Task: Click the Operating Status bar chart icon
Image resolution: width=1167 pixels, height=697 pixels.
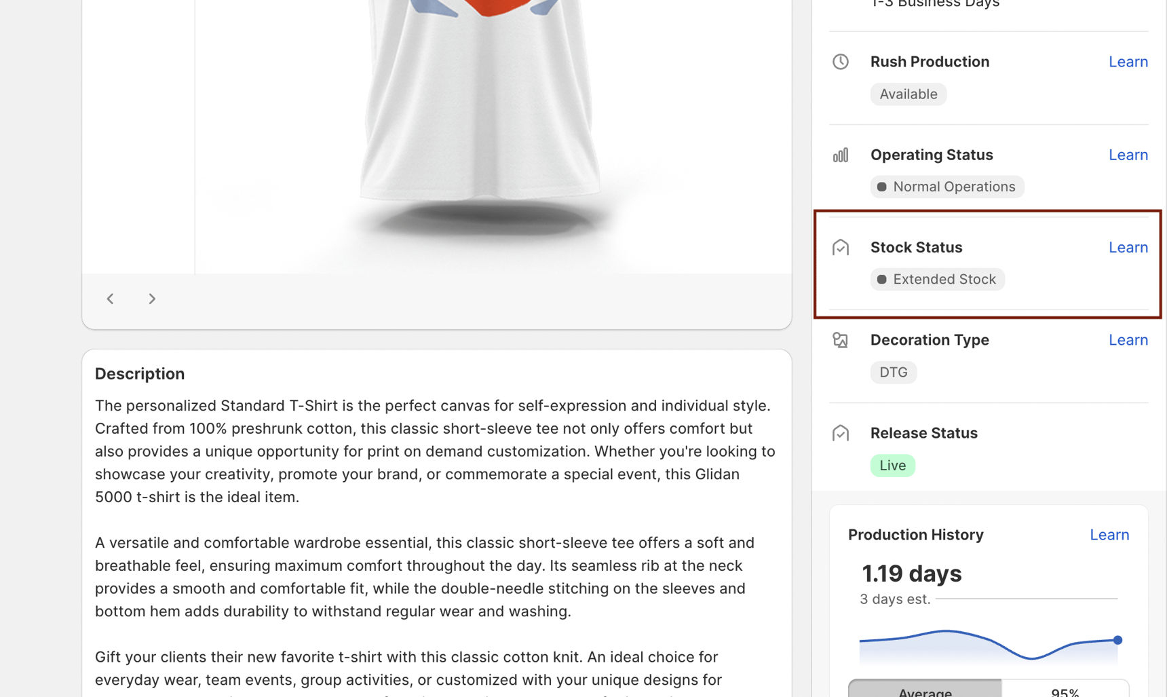Action: click(x=841, y=155)
